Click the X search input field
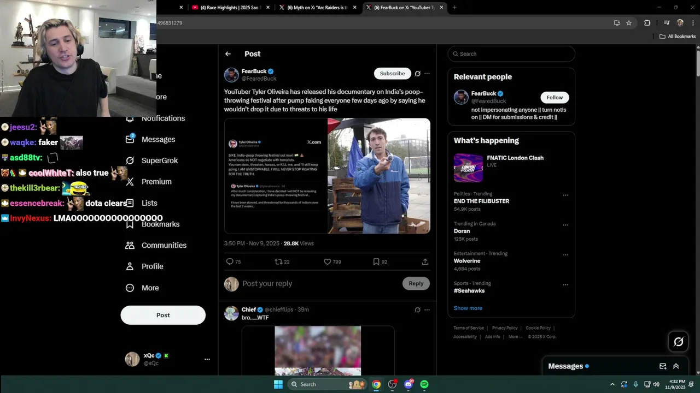This screenshot has height=393, width=700. [511, 53]
